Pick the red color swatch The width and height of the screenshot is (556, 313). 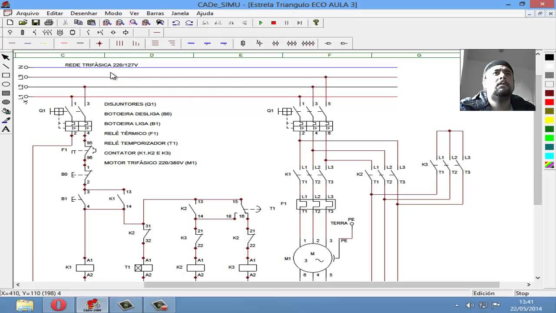pos(549,102)
